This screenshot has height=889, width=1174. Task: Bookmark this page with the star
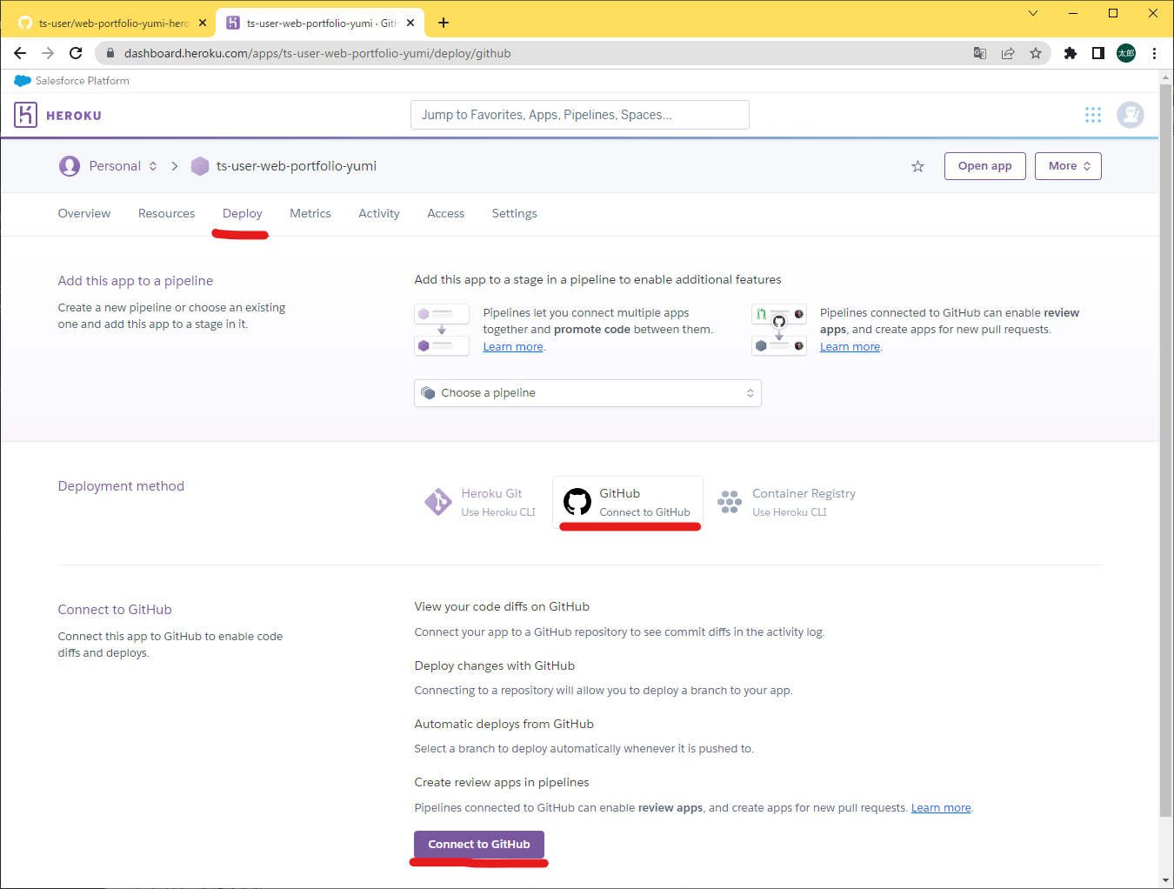point(1036,53)
